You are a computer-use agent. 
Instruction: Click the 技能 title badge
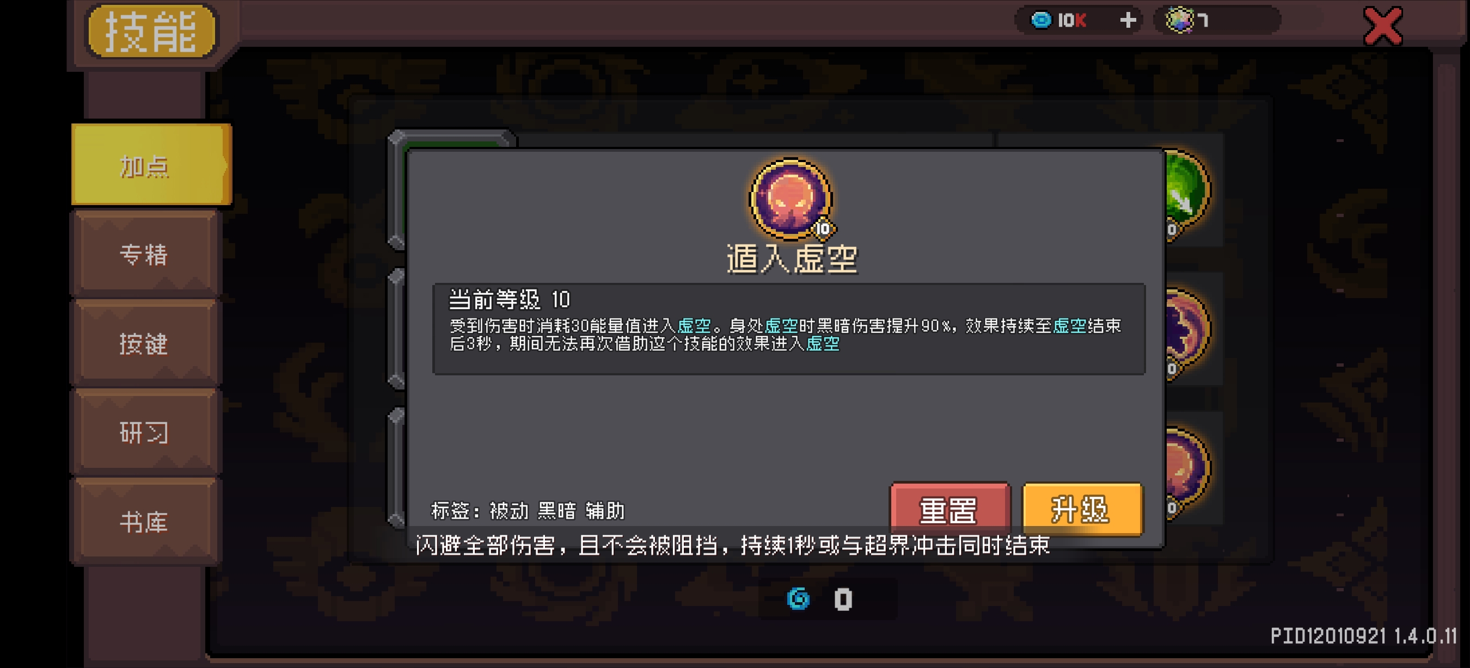[x=151, y=31]
